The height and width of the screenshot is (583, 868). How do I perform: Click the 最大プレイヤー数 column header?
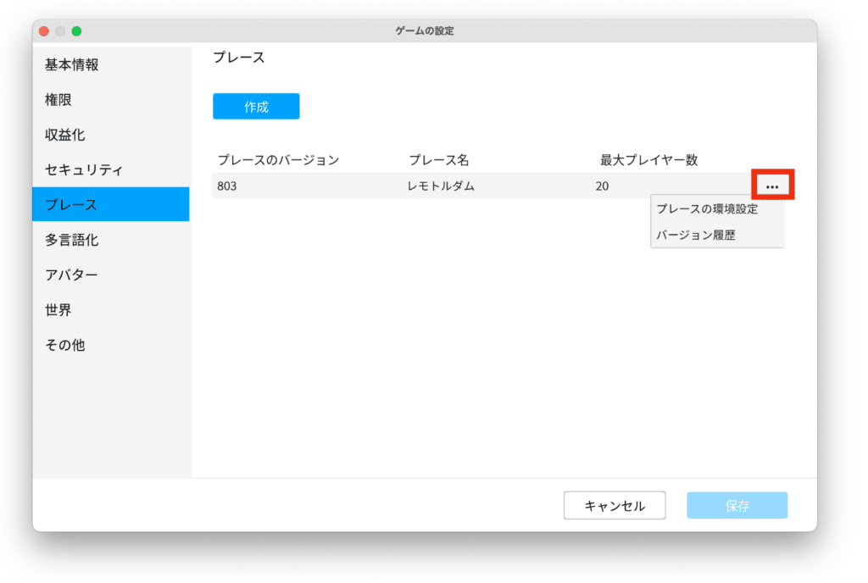(648, 160)
